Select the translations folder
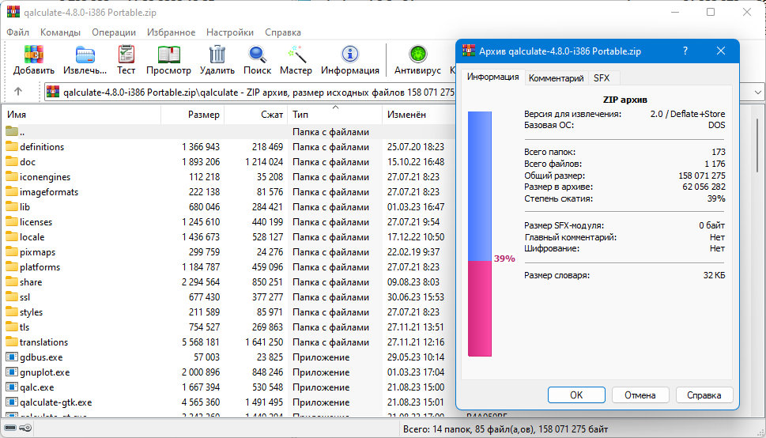Screen dimensions: 766x438 [43, 342]
